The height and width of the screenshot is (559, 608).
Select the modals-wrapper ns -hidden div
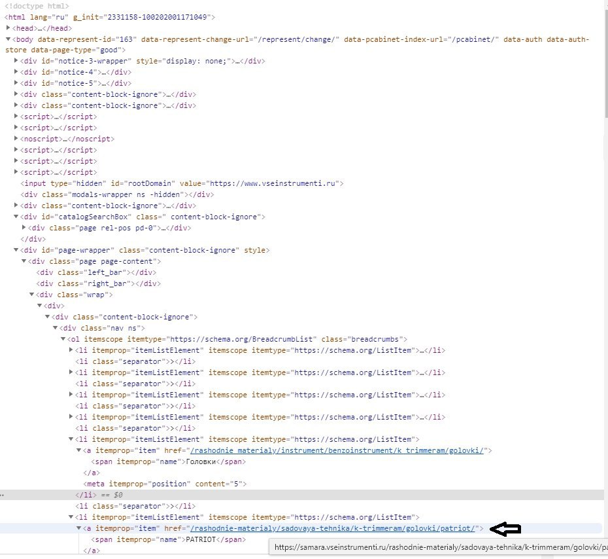tap(117, 194)
